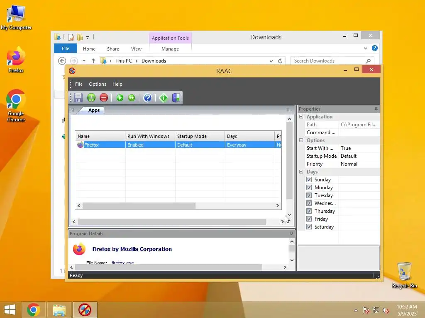Image resolution: width=425 pixels, height=318 pixels.
Task: Collapse the Days property group
Action: [301, 172]
